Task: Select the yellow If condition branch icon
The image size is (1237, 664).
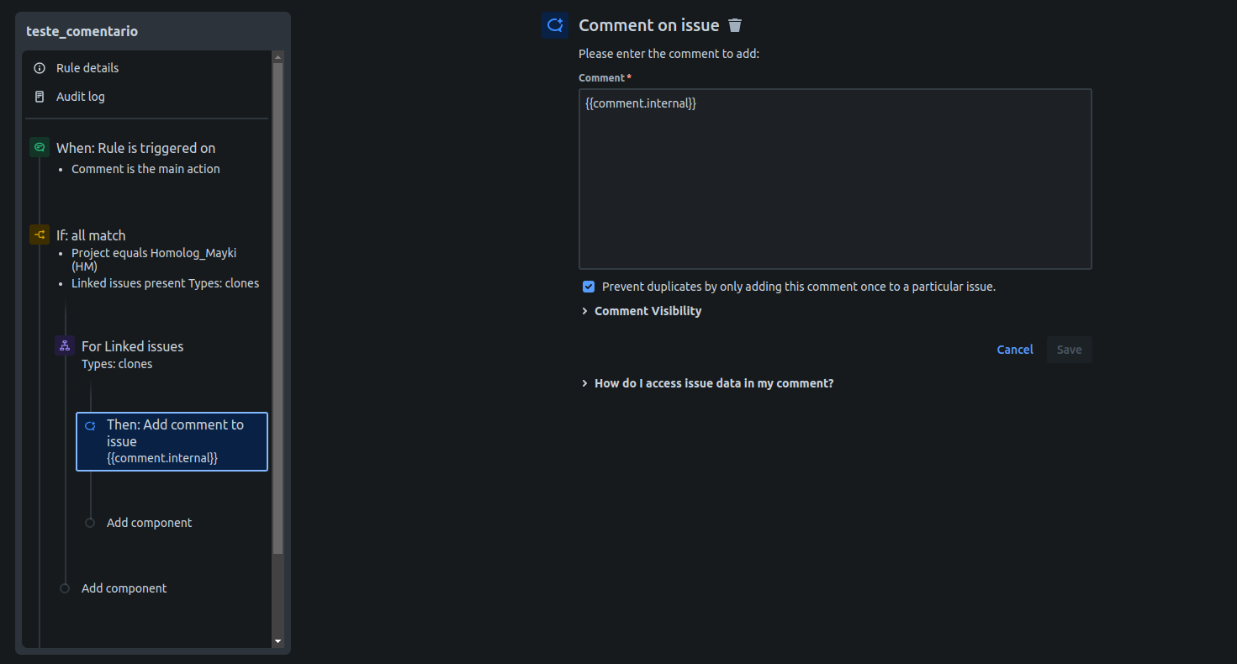Action: [x=40, y=235]
